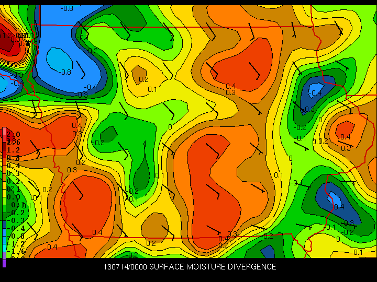This screenshot has width=377, height=282.
Task: Pick the lavender legend swatch below -1.6
Action: click(4, 256)
